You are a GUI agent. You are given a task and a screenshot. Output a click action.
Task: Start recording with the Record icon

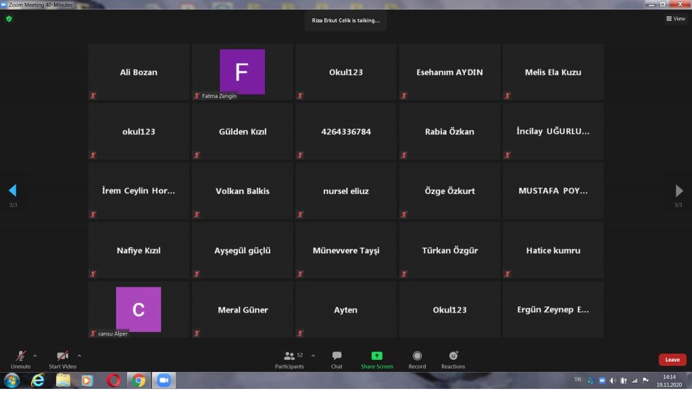(417, 356)
